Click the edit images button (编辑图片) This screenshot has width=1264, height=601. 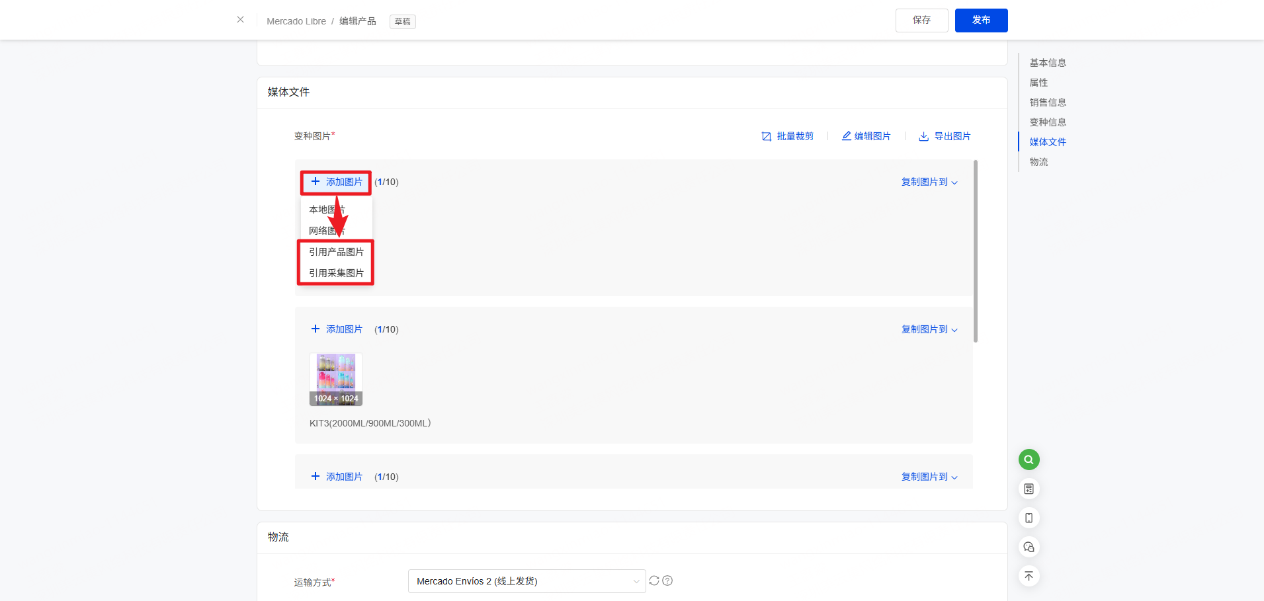coord(866,136)
